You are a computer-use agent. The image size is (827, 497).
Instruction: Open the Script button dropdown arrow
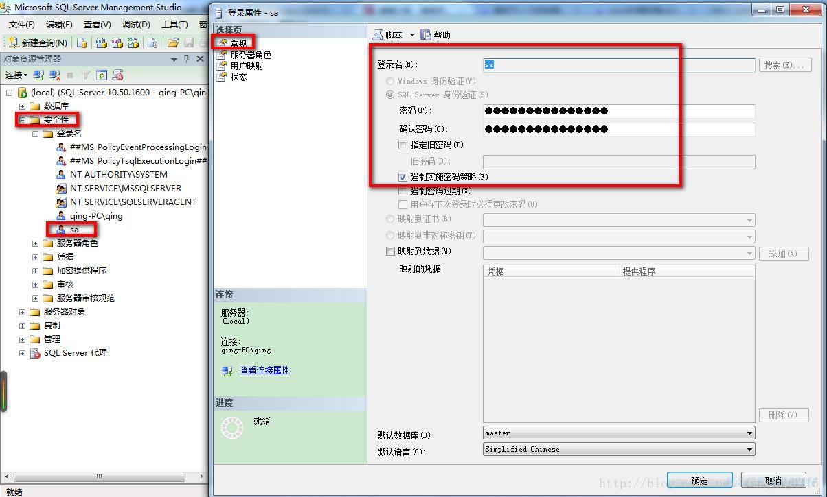(x=412, y=35)
